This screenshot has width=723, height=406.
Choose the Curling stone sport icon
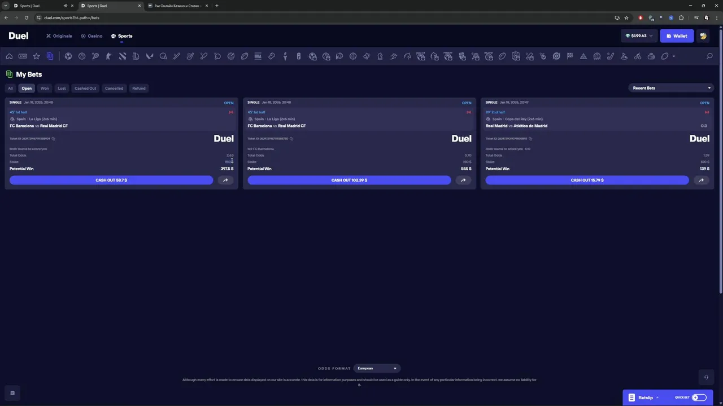651,56
